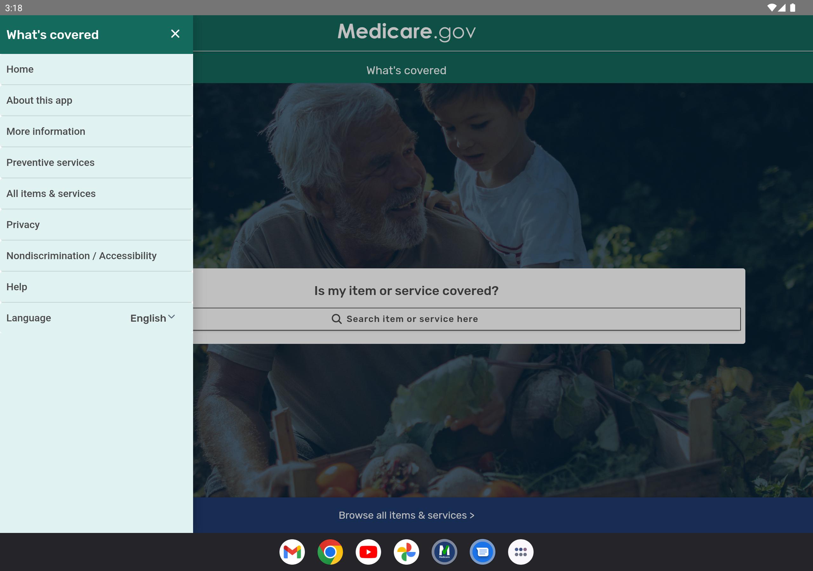
Task: Select Help in the side menu
Action: point(96,287)
